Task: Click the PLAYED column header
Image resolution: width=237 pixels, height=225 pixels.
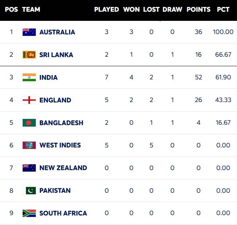Action: 107,10
